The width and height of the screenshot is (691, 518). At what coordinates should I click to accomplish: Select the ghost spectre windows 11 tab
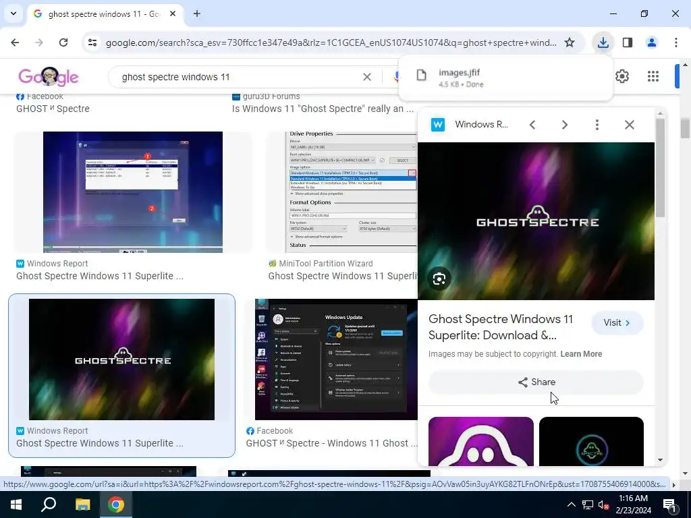click(x=103, y=13)
